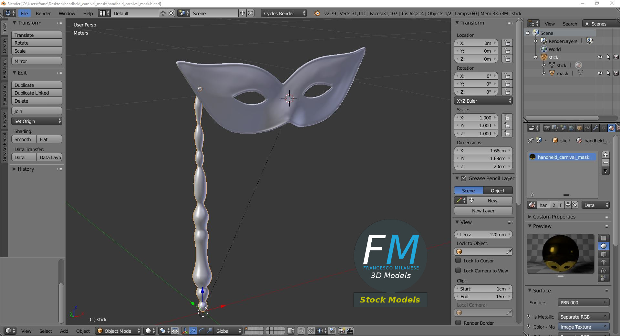Open the Render menu

click(43, 14)
